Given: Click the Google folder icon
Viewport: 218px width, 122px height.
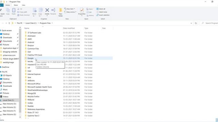Looking at the screenshot, I should tap(26, 58).
